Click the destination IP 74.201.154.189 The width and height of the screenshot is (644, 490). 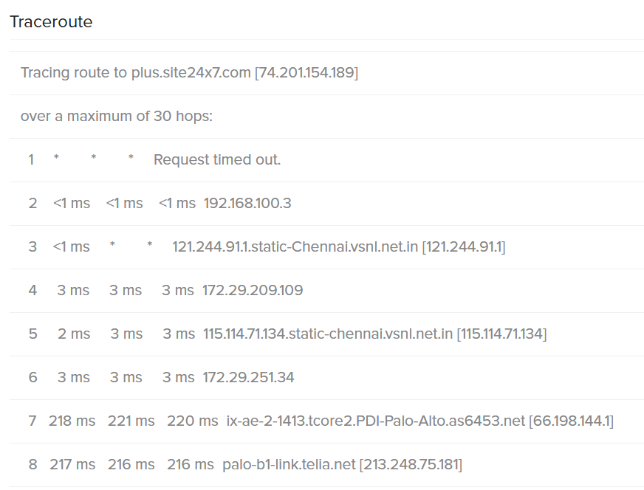pos(306,73)
